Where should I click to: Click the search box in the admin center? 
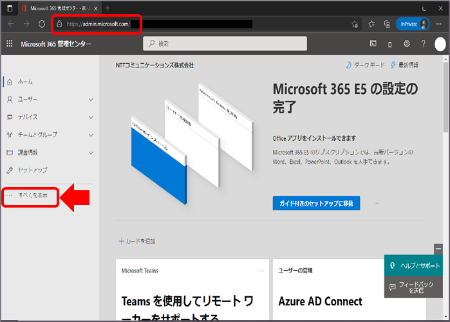pos(225,44)
